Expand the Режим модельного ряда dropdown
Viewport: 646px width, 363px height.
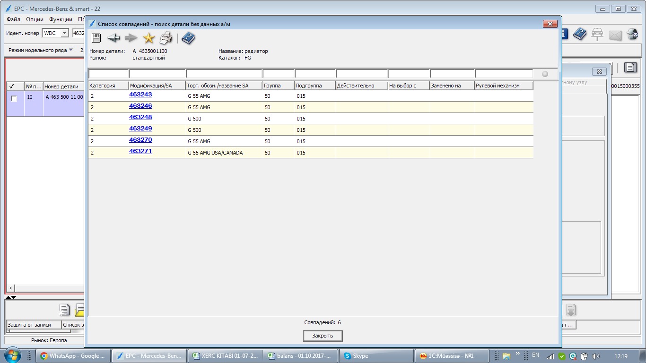[71, 50]
